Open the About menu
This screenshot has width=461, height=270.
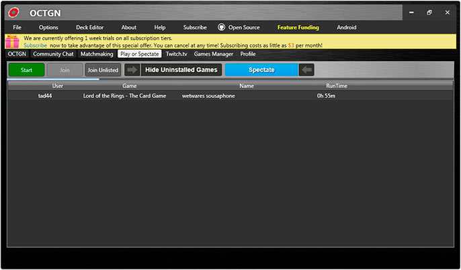[x=129, y=28]
